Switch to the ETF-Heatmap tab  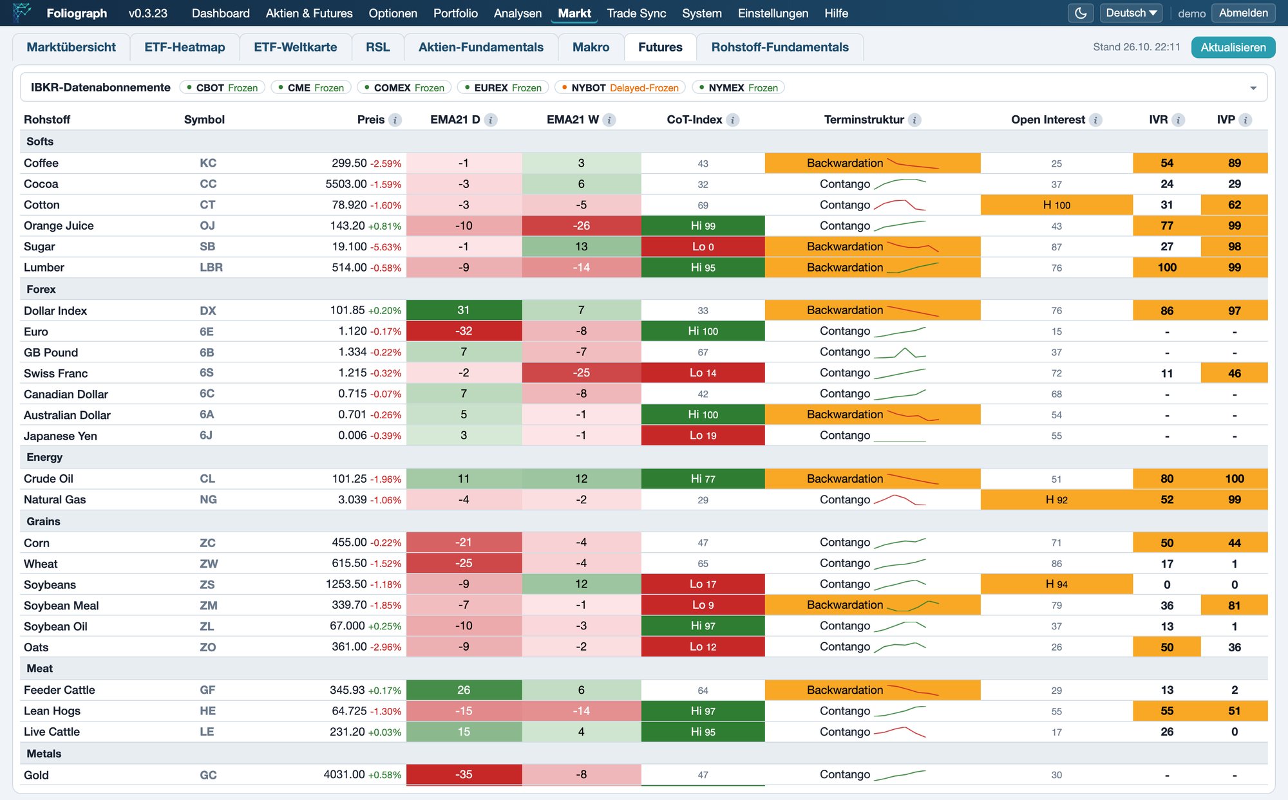[185, 47]
